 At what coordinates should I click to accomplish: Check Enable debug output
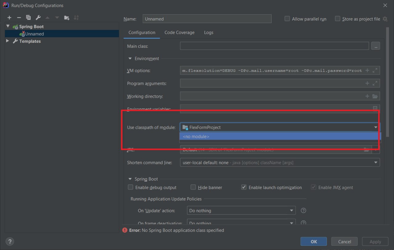click(x=131, y=187)
